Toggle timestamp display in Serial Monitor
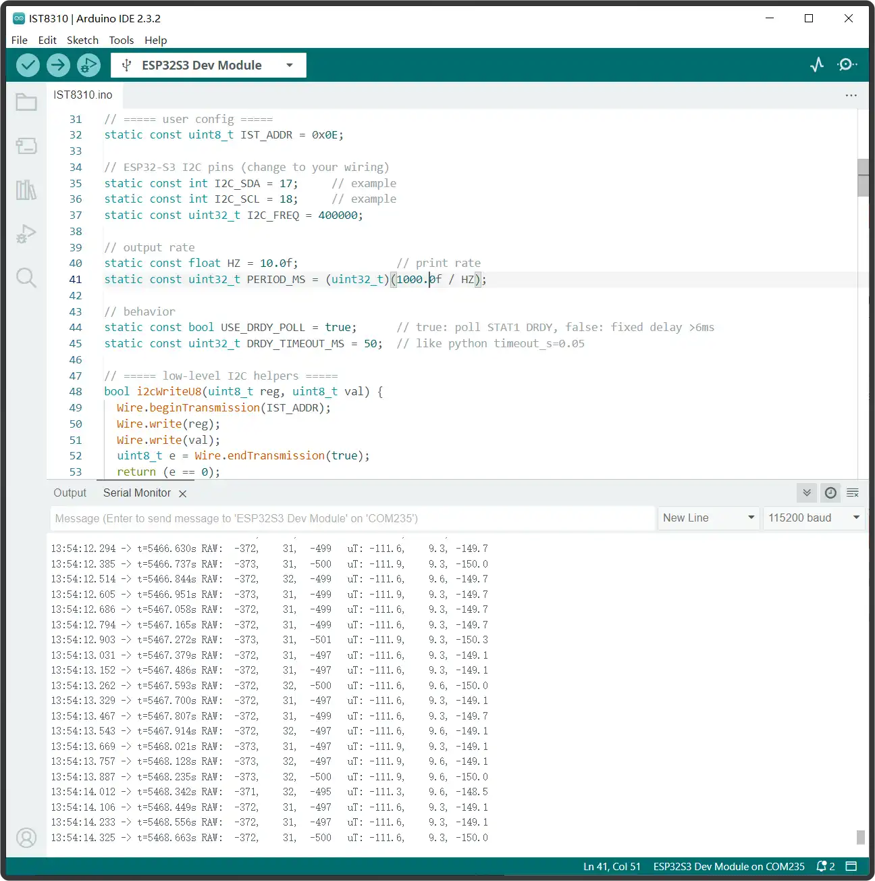 pos(830,493)
